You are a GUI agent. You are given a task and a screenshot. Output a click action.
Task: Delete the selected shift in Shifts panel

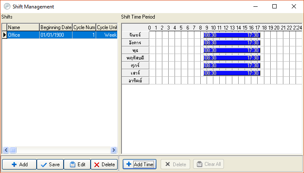pos(104,165)
